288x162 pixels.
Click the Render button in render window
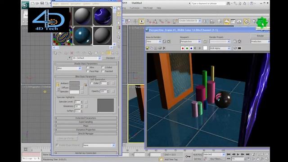[x=260, y=36]
